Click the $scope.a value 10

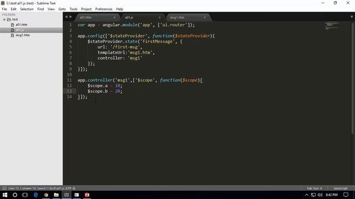coord(118,86)
